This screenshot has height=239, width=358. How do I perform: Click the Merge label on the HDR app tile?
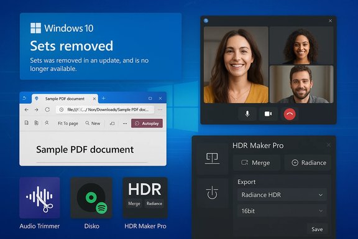(x=134, y=204)
